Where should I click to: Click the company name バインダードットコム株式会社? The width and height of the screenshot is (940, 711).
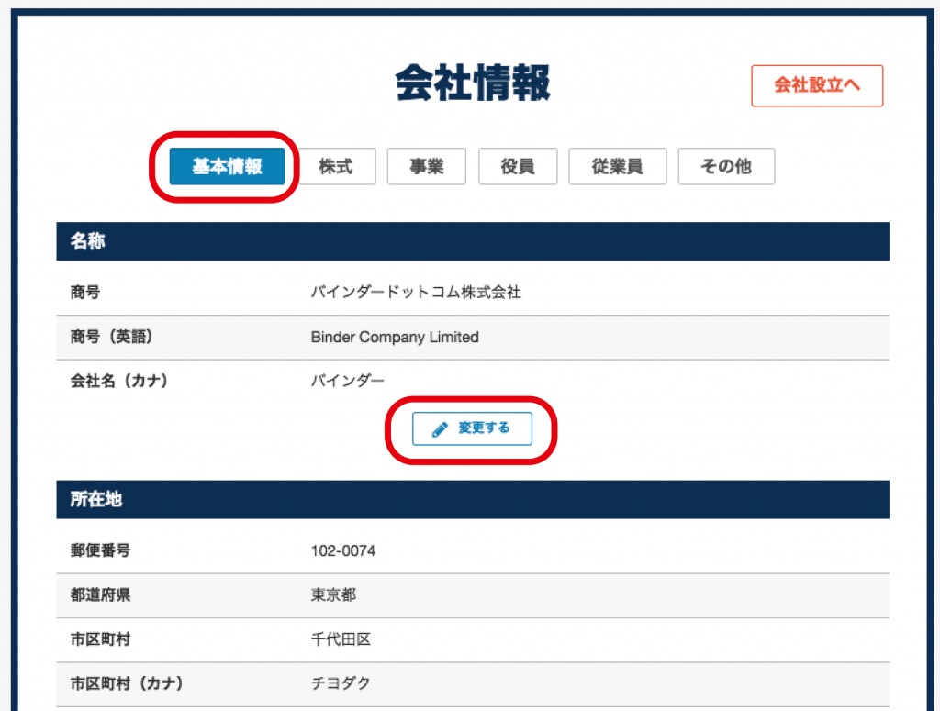(416, 293)
